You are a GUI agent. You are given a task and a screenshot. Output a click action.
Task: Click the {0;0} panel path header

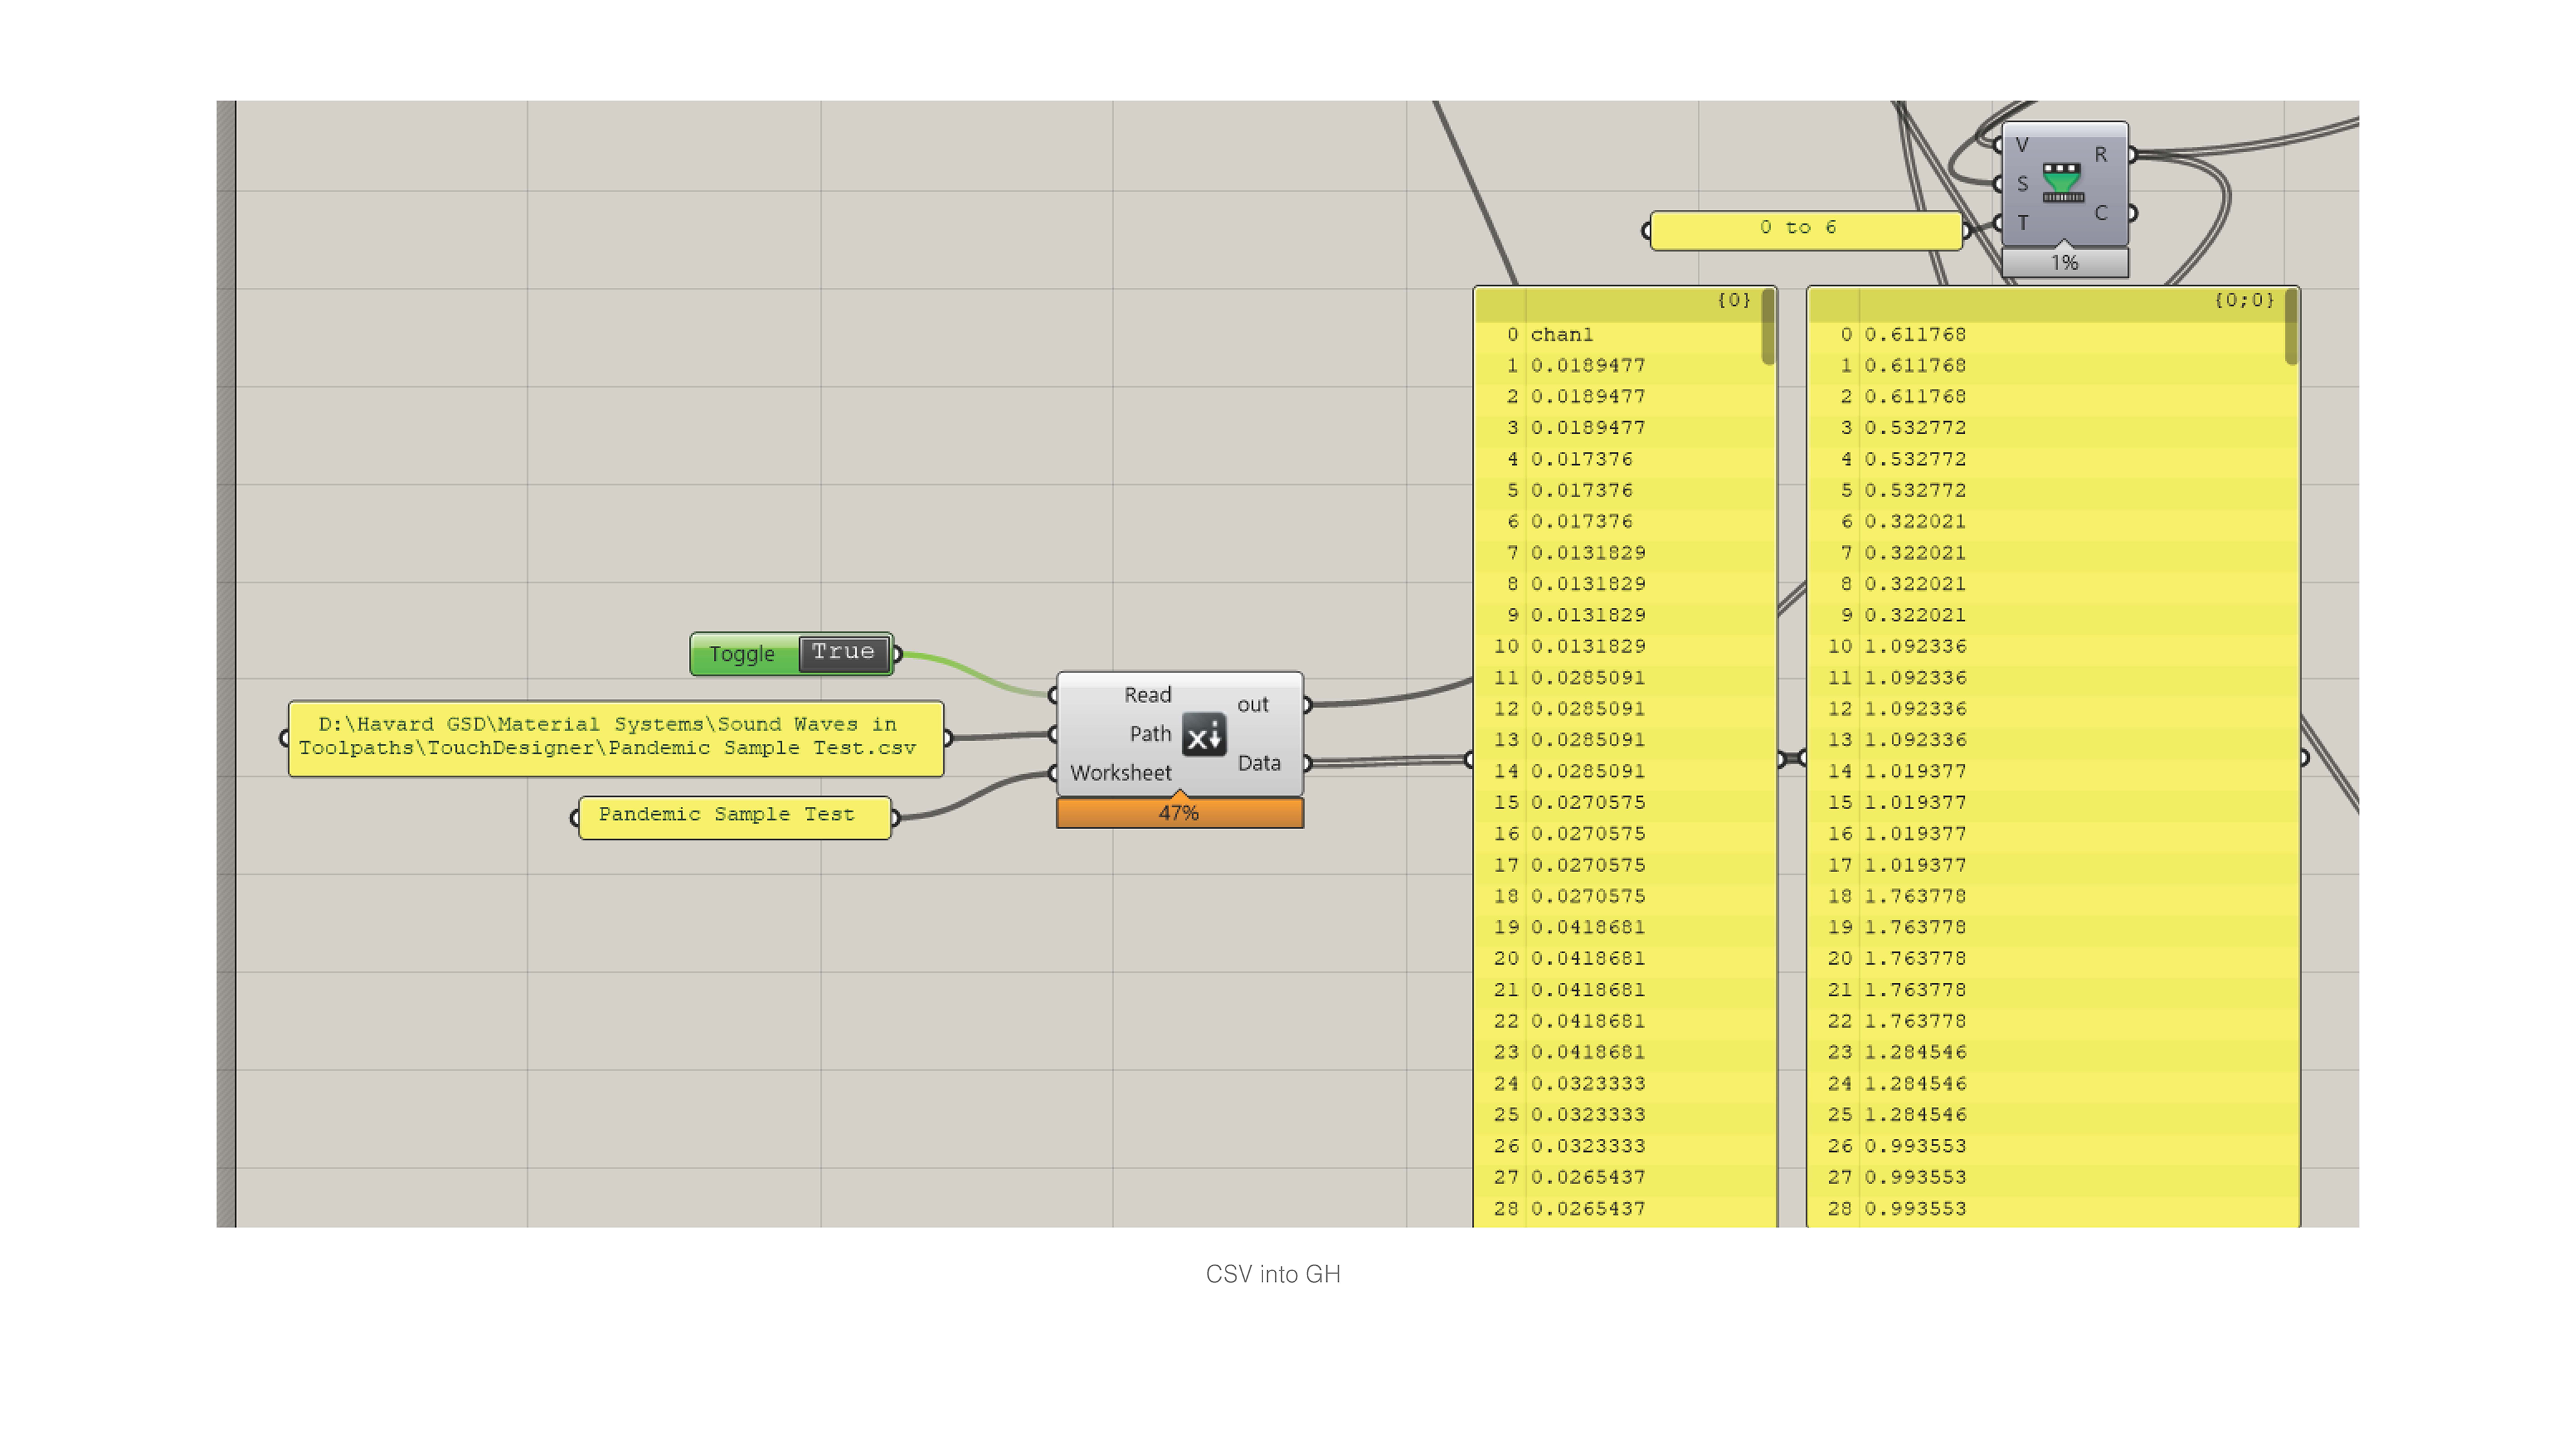(x=2245, y=301)
